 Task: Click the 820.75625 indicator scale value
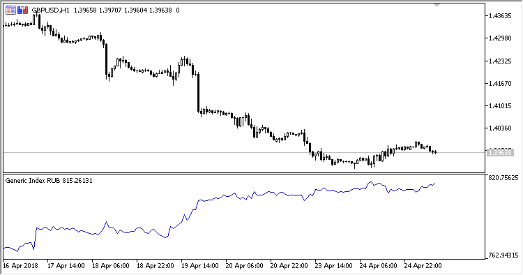[x=503, y=178]
